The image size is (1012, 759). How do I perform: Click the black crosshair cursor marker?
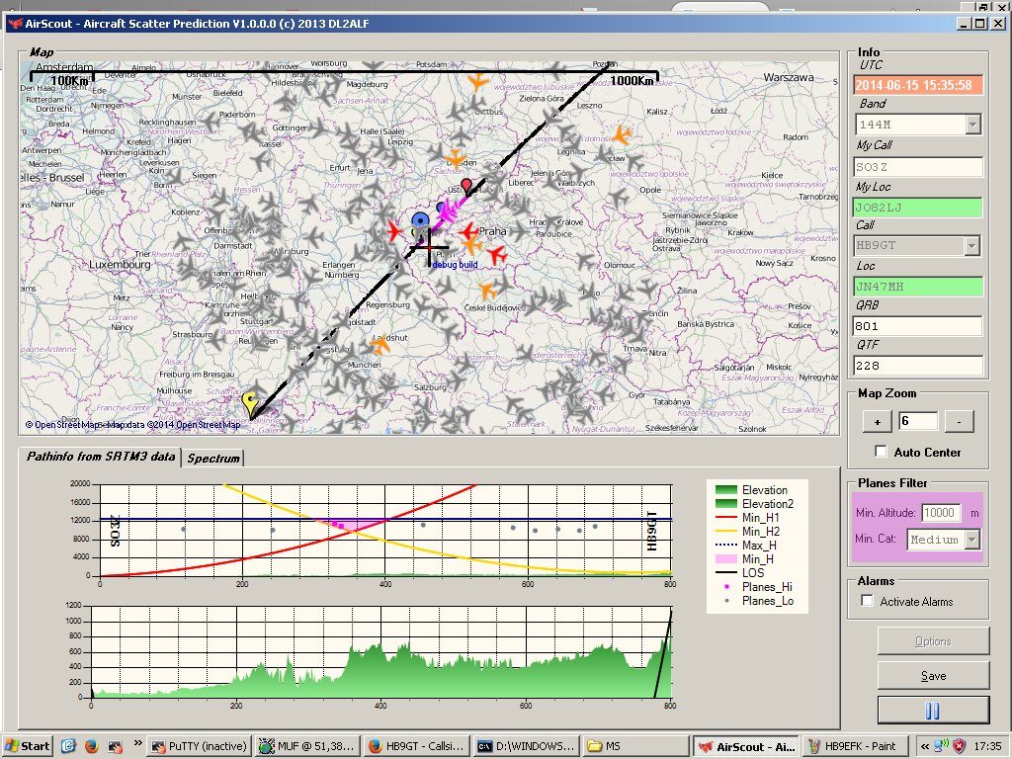pyautogui.click(x=430, y=246)
